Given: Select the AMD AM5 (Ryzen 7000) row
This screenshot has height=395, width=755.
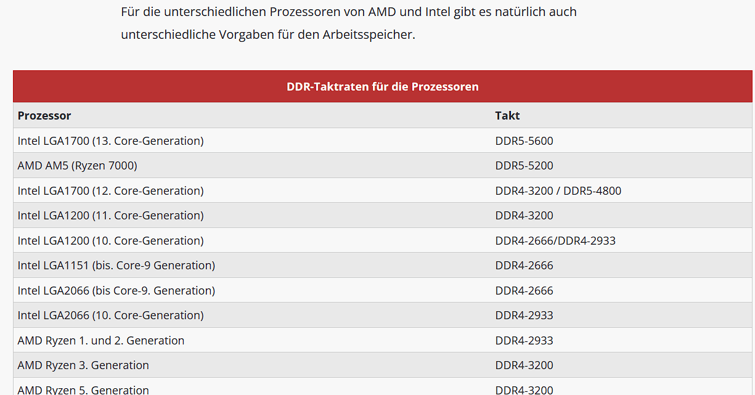Looking at the screenshot, I should pyautogui.click(x=383, y=165).
